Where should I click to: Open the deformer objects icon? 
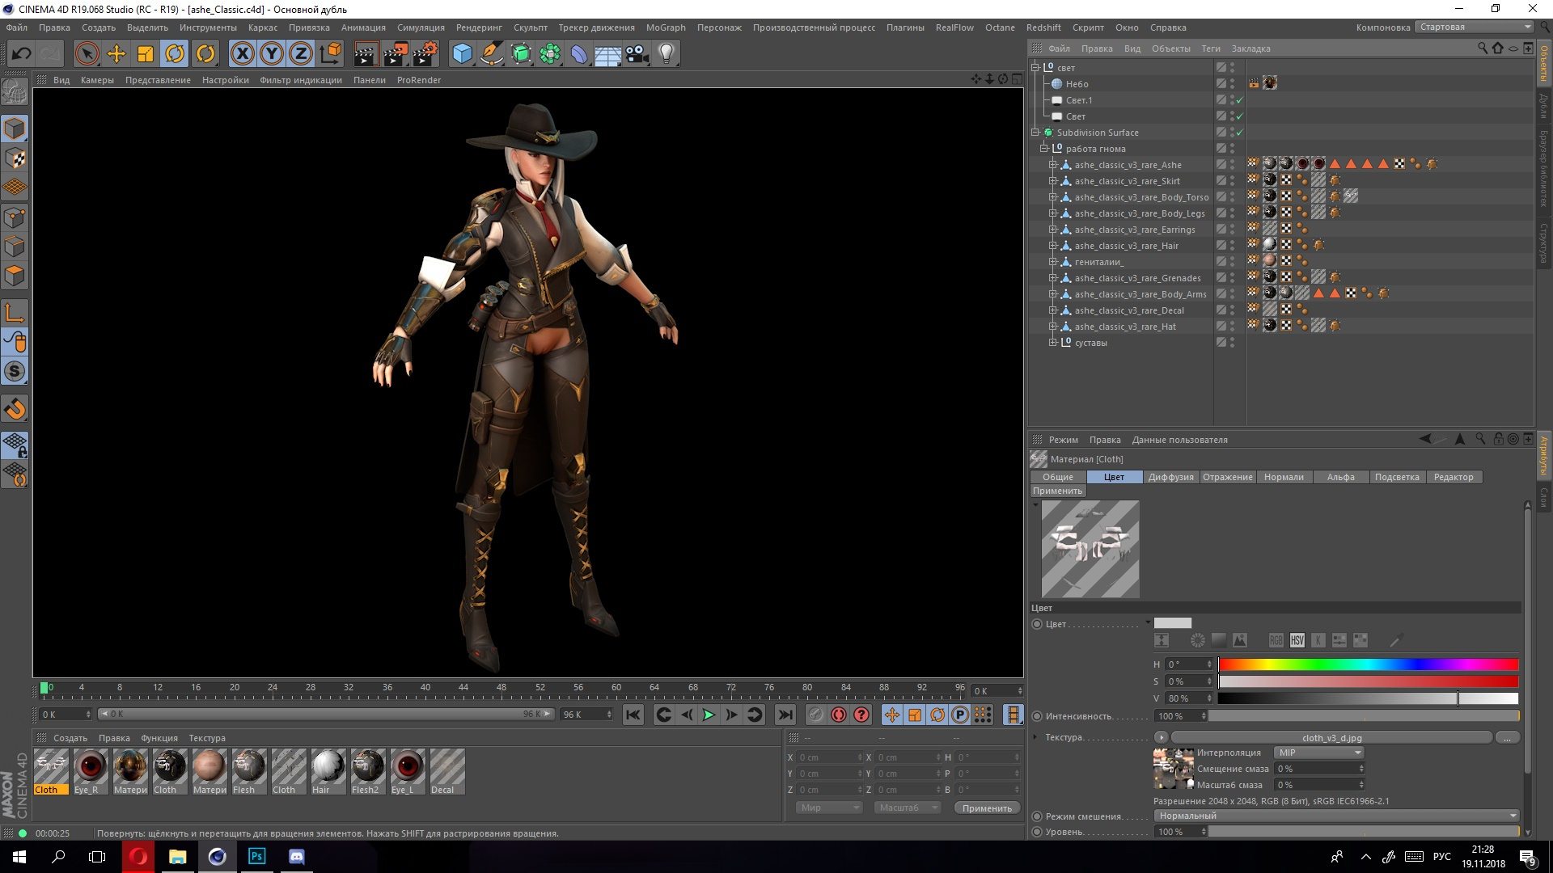579,54
